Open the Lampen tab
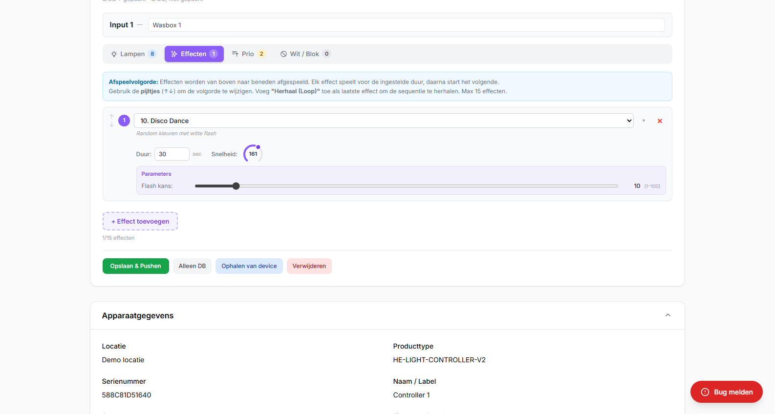The image size is (775, 414). click(133, 54)
